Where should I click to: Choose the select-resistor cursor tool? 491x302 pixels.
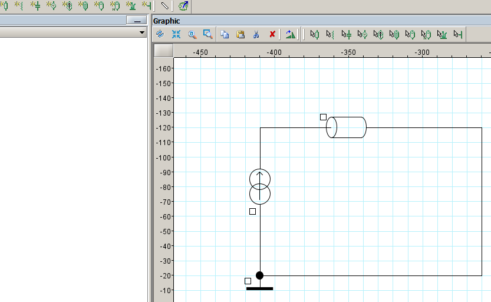click(315, 34)
